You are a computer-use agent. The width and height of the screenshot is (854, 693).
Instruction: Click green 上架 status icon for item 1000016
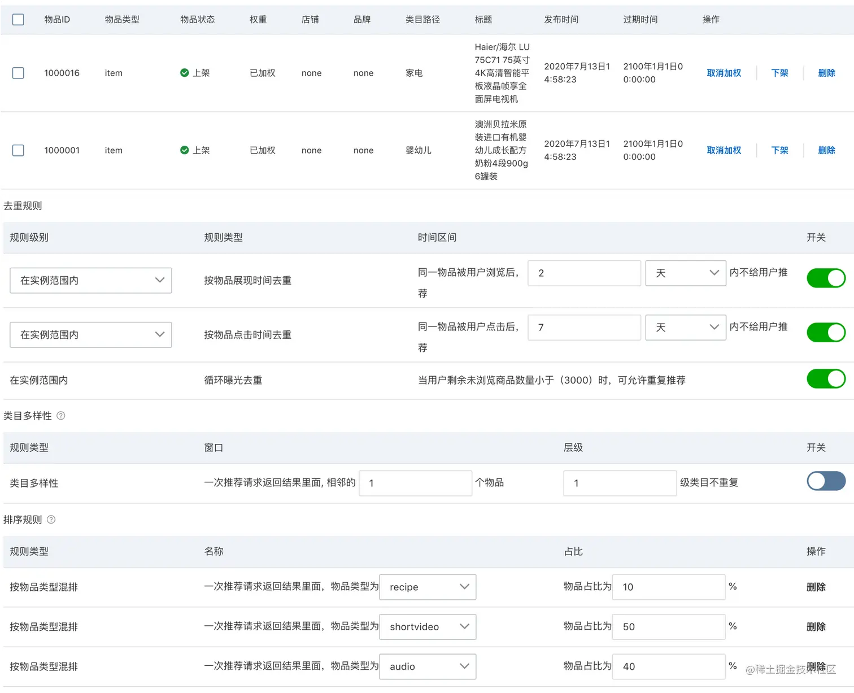[184, 73]
